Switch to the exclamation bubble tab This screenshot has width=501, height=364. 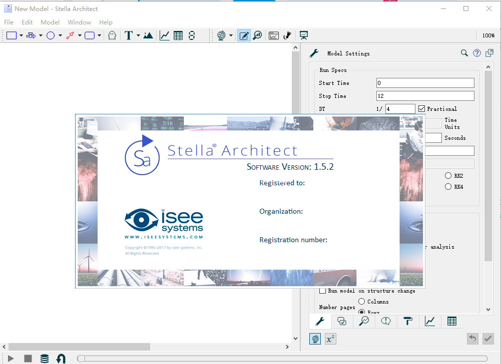pos(386,321)
